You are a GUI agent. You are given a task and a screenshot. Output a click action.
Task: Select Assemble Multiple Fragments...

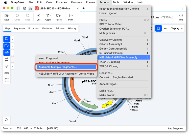click(66, 67)
